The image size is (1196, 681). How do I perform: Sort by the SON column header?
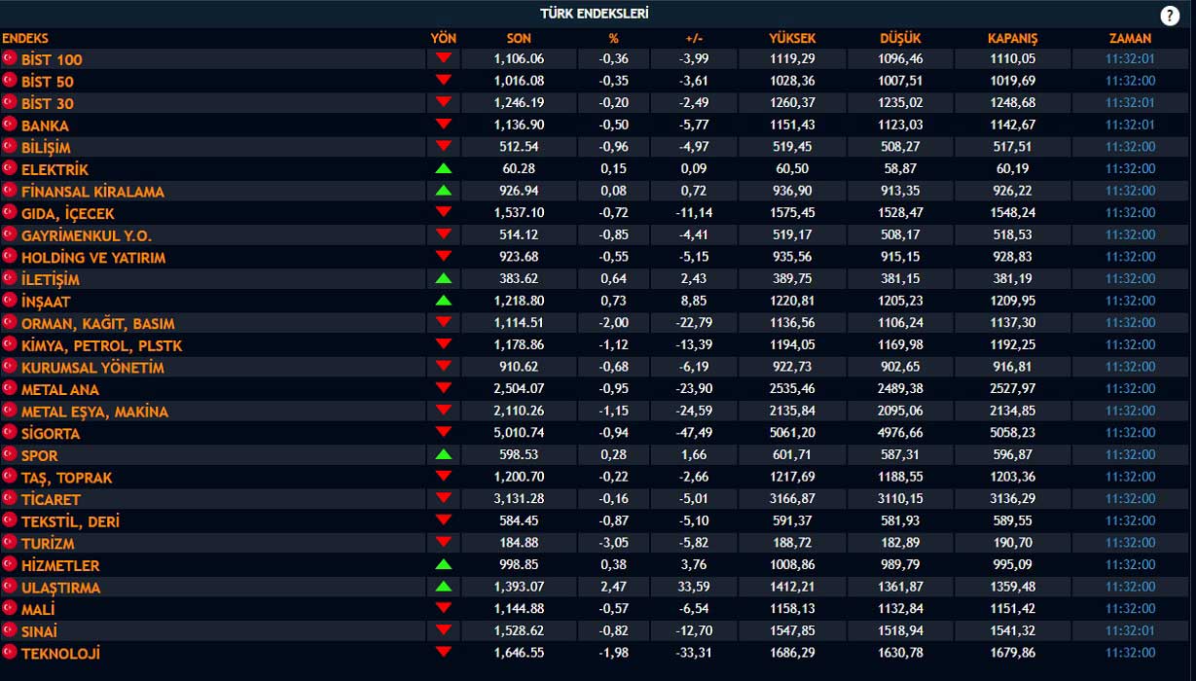coord(519,39)
